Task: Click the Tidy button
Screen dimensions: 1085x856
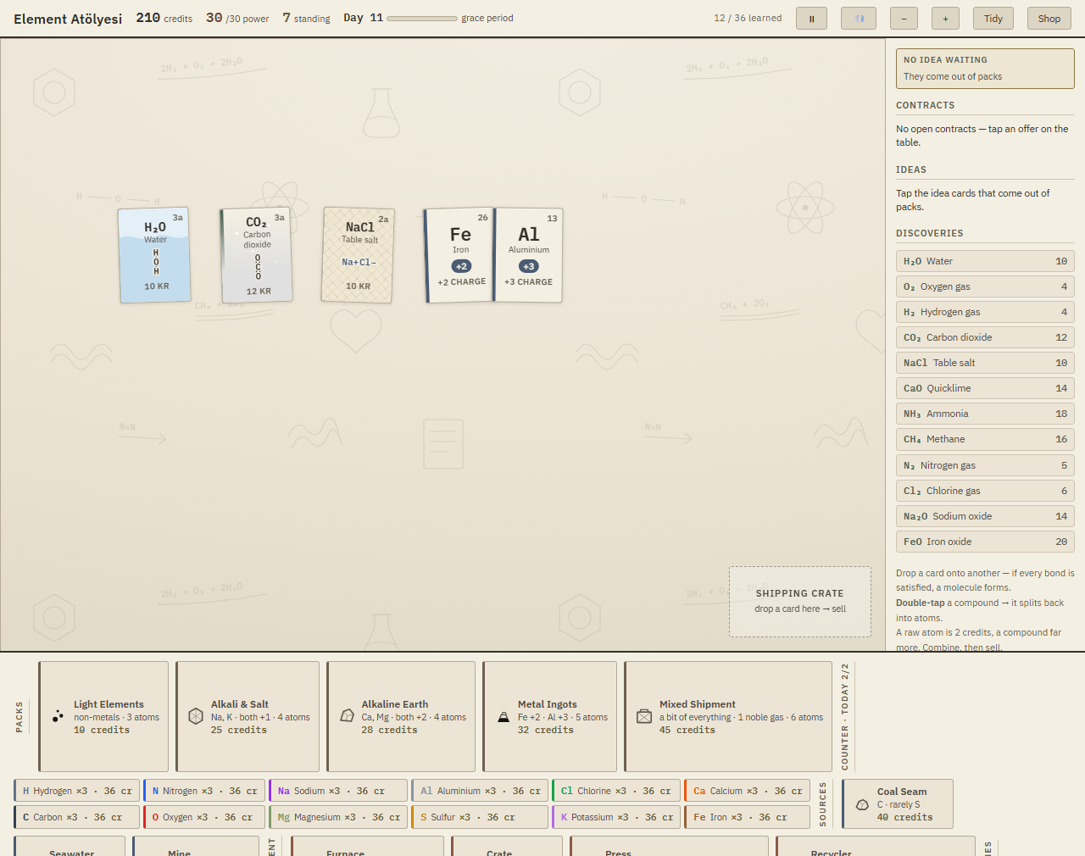Action: [993, 19]
